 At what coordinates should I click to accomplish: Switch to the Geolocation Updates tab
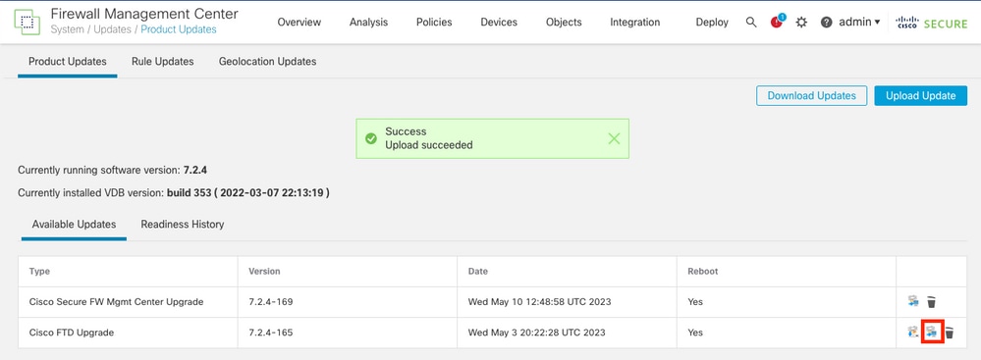[267, 61]
